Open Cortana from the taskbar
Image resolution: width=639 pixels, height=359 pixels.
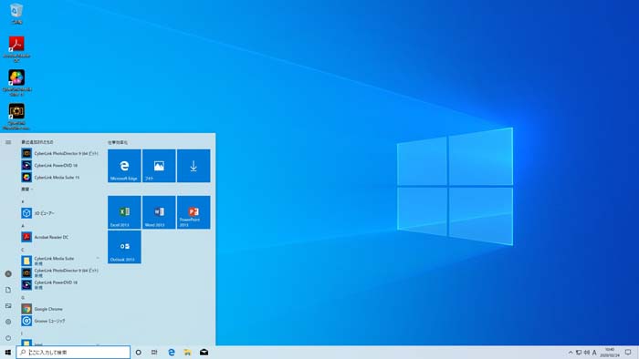pos(139,353)
